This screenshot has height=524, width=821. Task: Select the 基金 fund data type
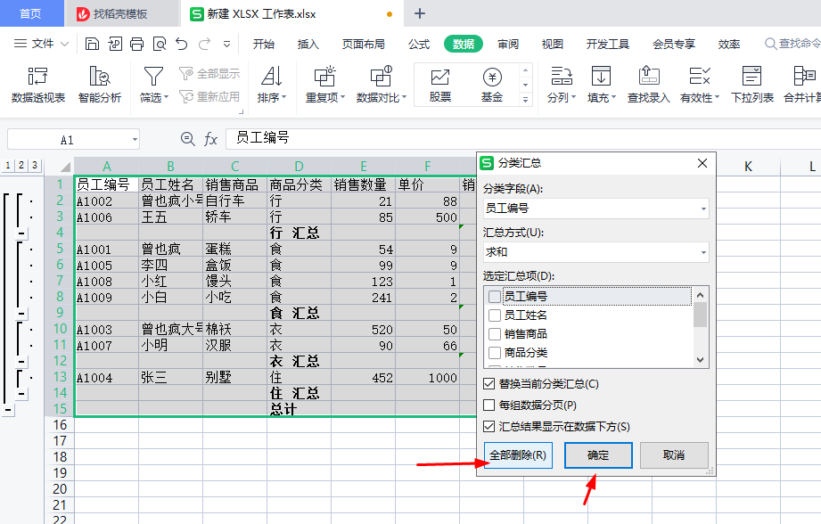pyautogui.click(x=492, y=85)
